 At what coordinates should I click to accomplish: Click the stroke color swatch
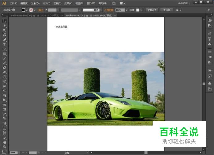point(31,10)
